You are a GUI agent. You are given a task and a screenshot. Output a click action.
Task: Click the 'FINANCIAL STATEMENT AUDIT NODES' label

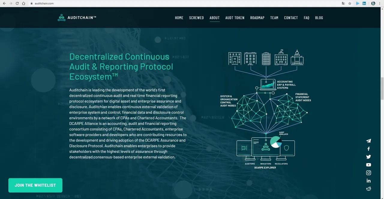coord(303,97)
